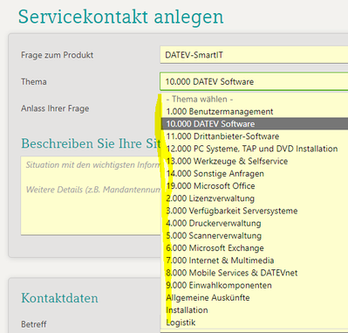Click the Beschreiben Sie Ihre Situation heading

coord(91,143)
